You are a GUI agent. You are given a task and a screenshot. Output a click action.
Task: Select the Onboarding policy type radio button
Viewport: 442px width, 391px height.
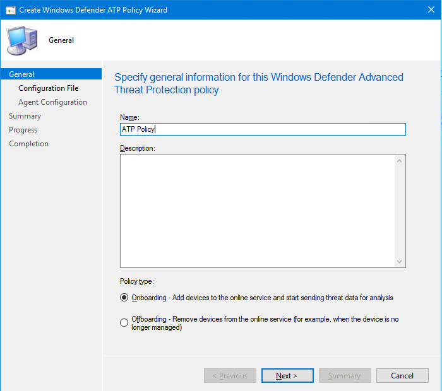(x=124, y=298)
